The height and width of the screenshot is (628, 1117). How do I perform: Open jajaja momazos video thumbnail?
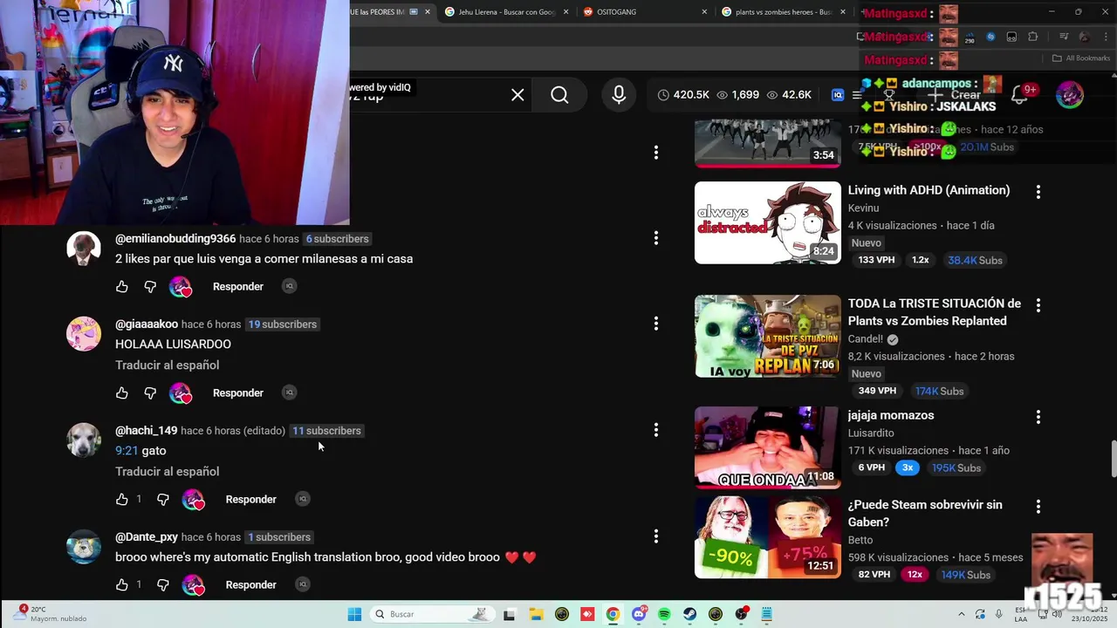[x=768, y=447]
